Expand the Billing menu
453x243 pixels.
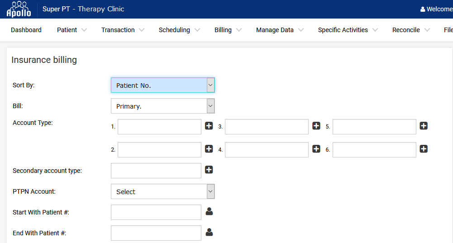[x=228, y=30]
